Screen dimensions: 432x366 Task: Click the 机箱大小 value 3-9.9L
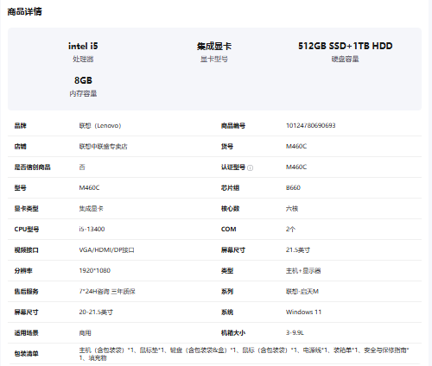(295, 333)
